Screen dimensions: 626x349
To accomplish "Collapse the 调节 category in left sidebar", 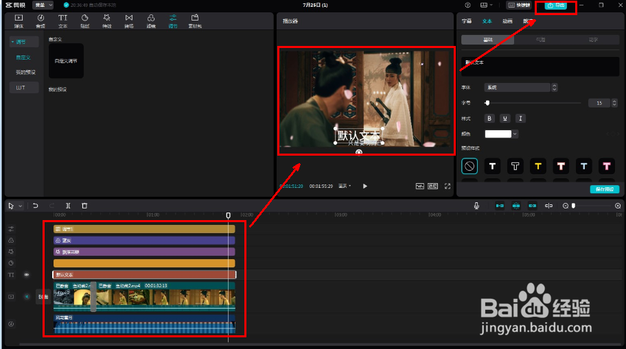I will point(13,42).
